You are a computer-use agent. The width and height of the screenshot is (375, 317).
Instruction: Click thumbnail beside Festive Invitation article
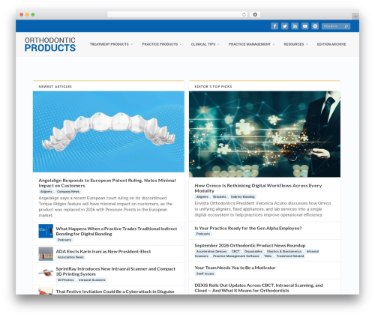point(46,292)
